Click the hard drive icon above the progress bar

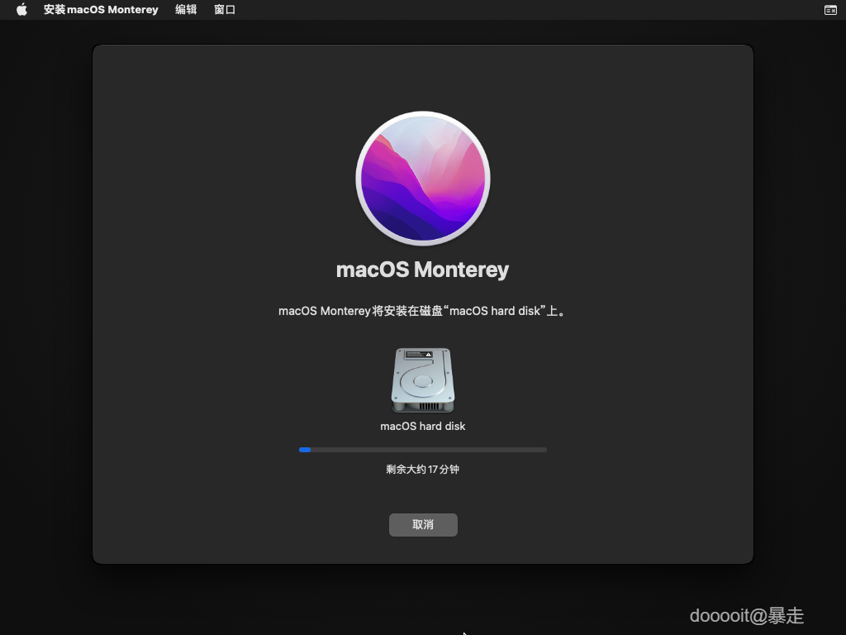tap(423, 380)
